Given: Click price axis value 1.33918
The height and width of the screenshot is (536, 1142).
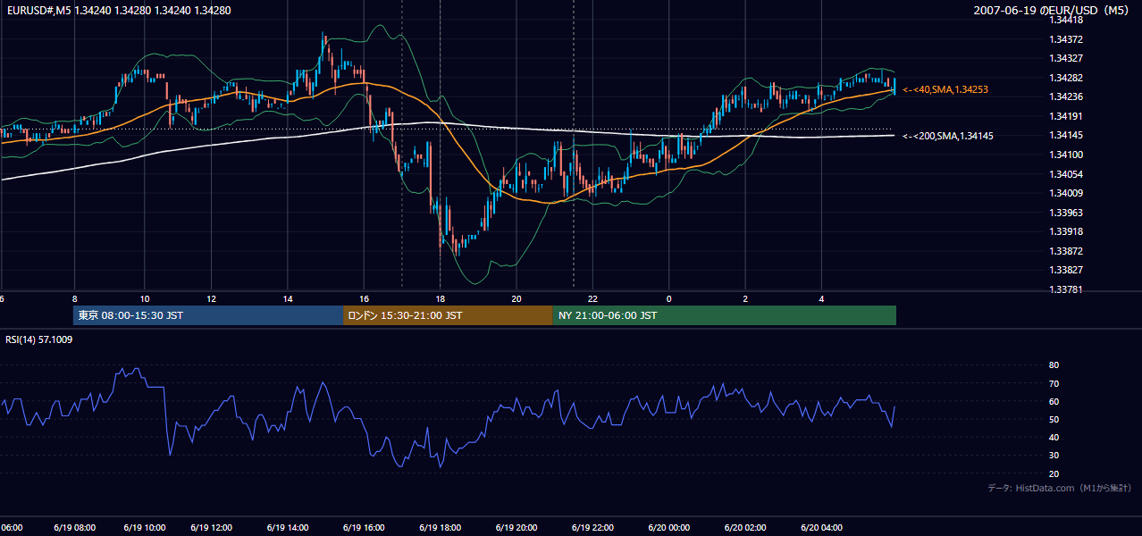Looking at the screenshot, I should click(1067, 231).
